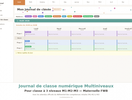
Task: Select the Technique subject tag
Action: (x=57, y=16)
